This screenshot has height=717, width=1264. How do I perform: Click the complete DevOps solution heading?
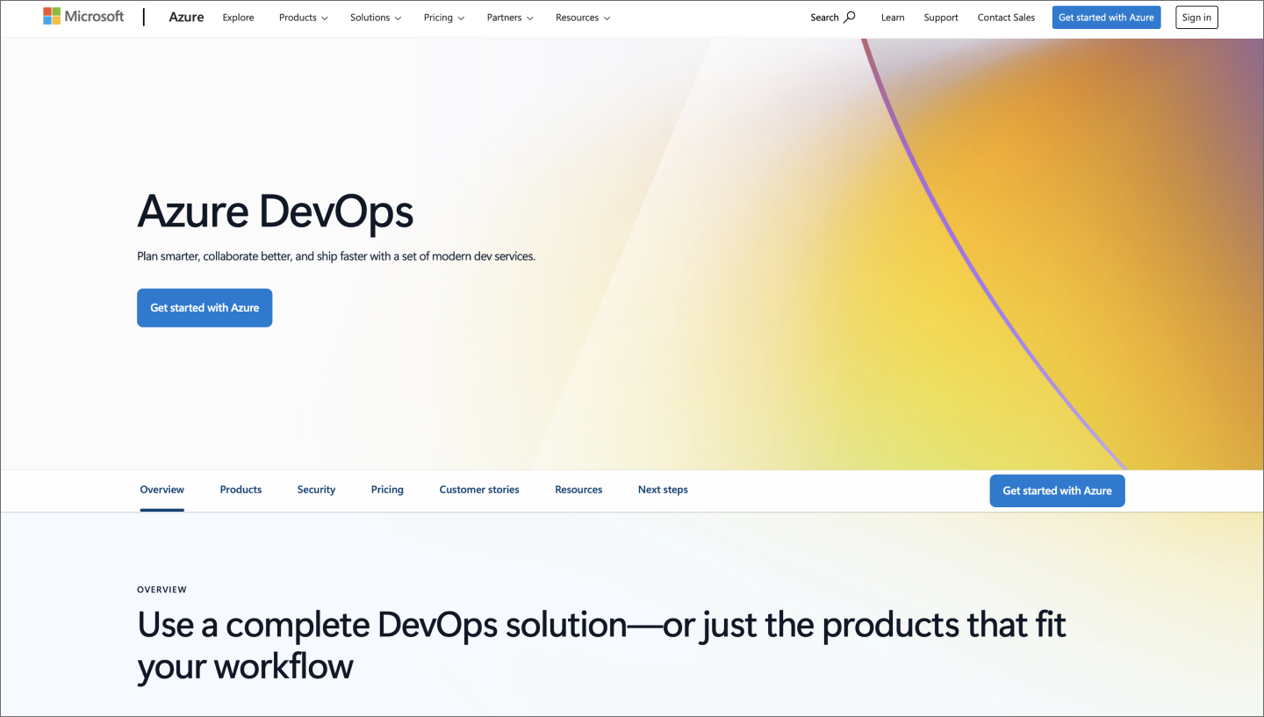click(x=601, y=646)
